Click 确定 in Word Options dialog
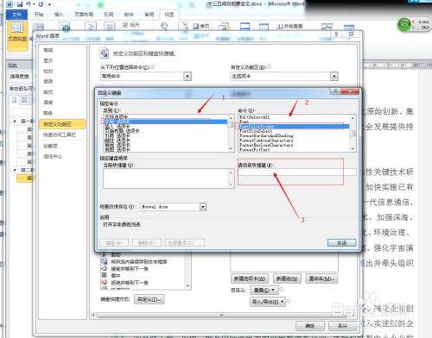The width and height of the screenshot is (432, 338). pyautogui.click(x=310, y=326)
